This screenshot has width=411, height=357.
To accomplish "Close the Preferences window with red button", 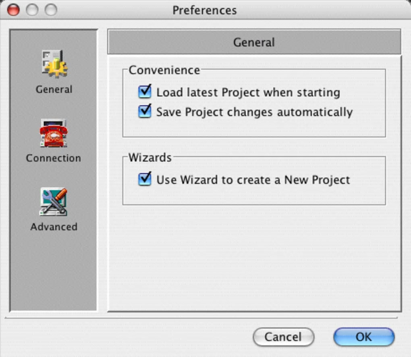I will tap(13, 10).
